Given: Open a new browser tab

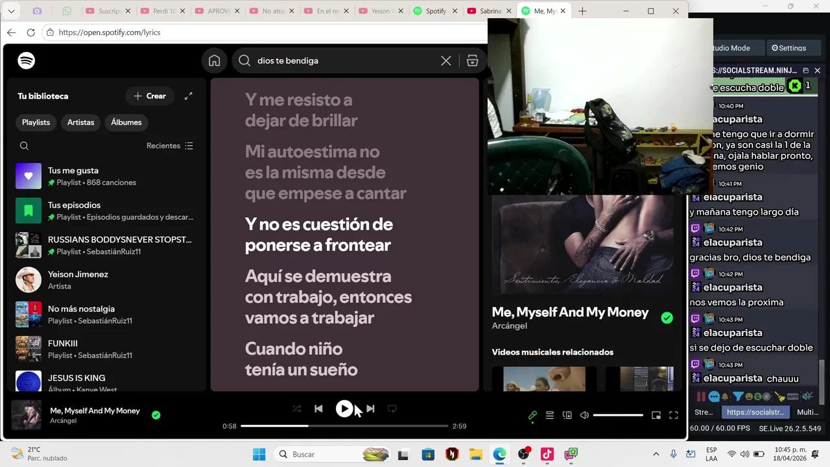Looking at the screenshot, I should click(582, 11).
